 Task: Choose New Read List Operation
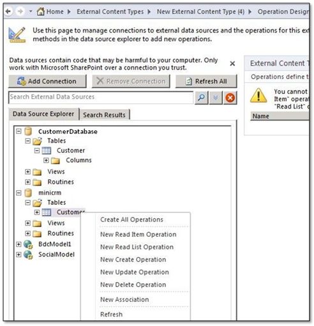(137, 247)
